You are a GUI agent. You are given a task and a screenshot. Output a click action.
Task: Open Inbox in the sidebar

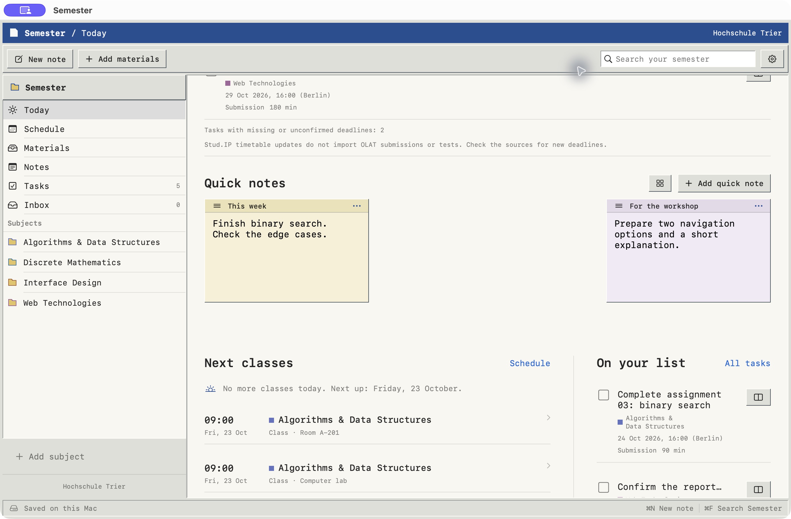point(94,205)
